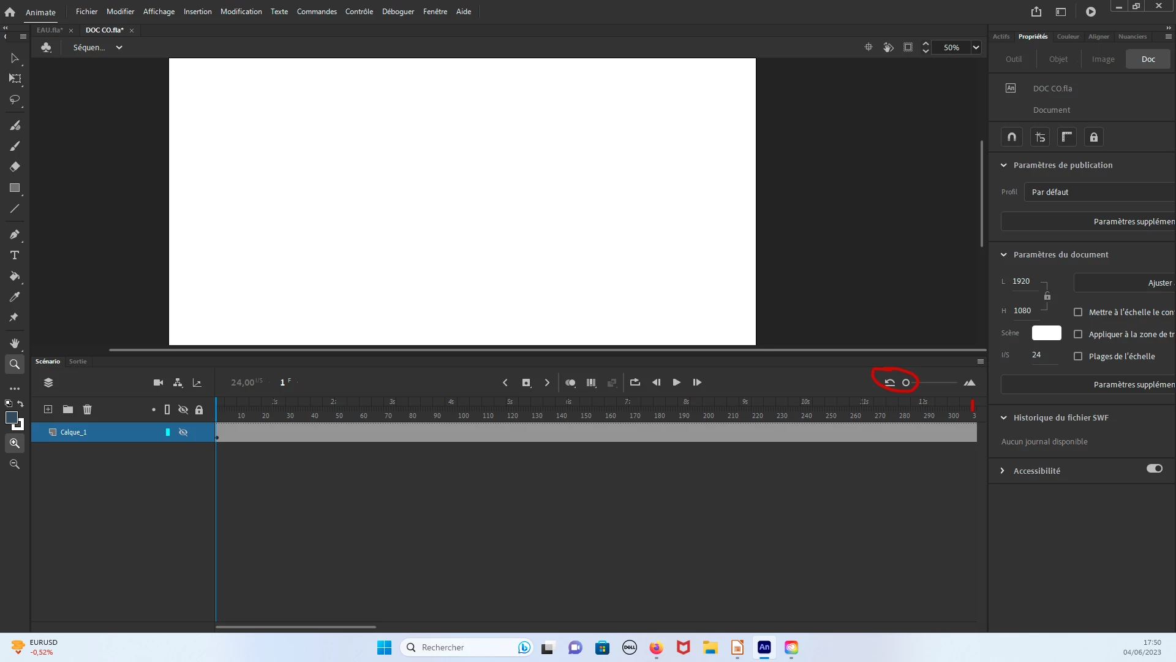Enable the onion skin button
The height and width of the screenshot is (662, 1176).
(x=570, y=382)
